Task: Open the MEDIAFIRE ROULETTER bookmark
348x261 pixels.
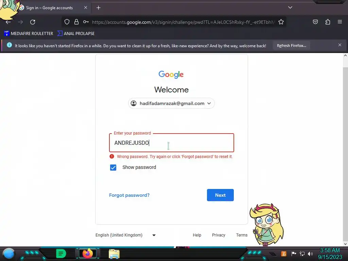Action: (x=29, y=34)
